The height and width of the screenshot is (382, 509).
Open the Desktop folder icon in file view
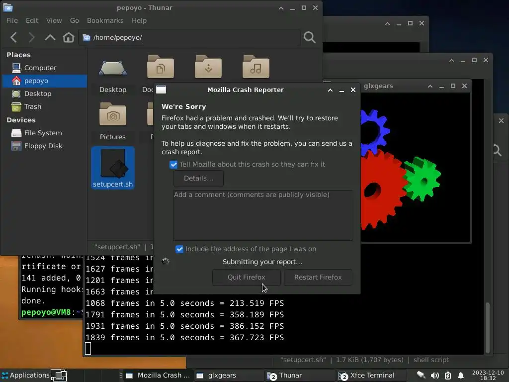[x=113, y=69]
